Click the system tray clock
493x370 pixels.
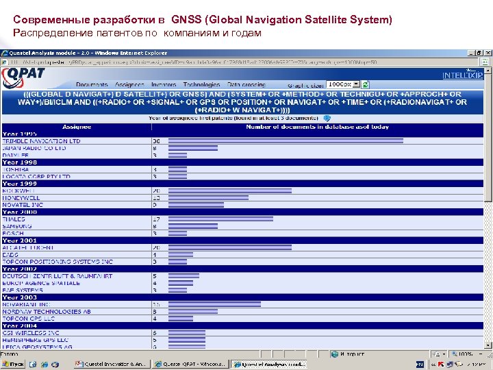pyautogui.click(x=477, y=365)
